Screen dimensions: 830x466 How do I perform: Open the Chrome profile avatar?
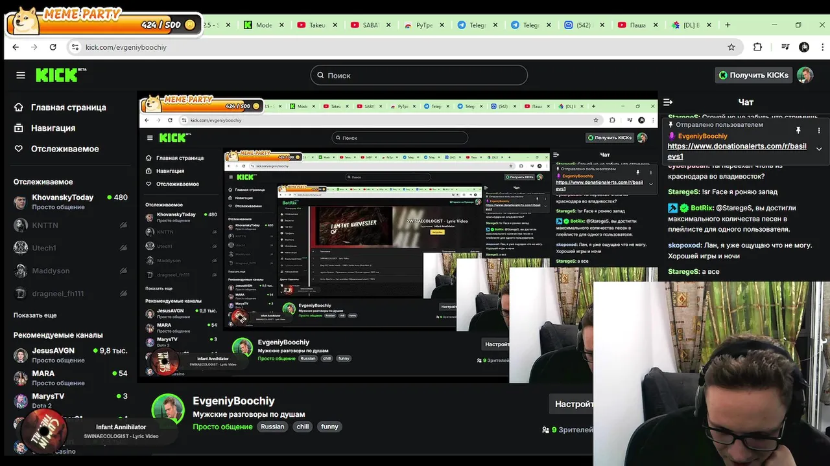[804, 47]
